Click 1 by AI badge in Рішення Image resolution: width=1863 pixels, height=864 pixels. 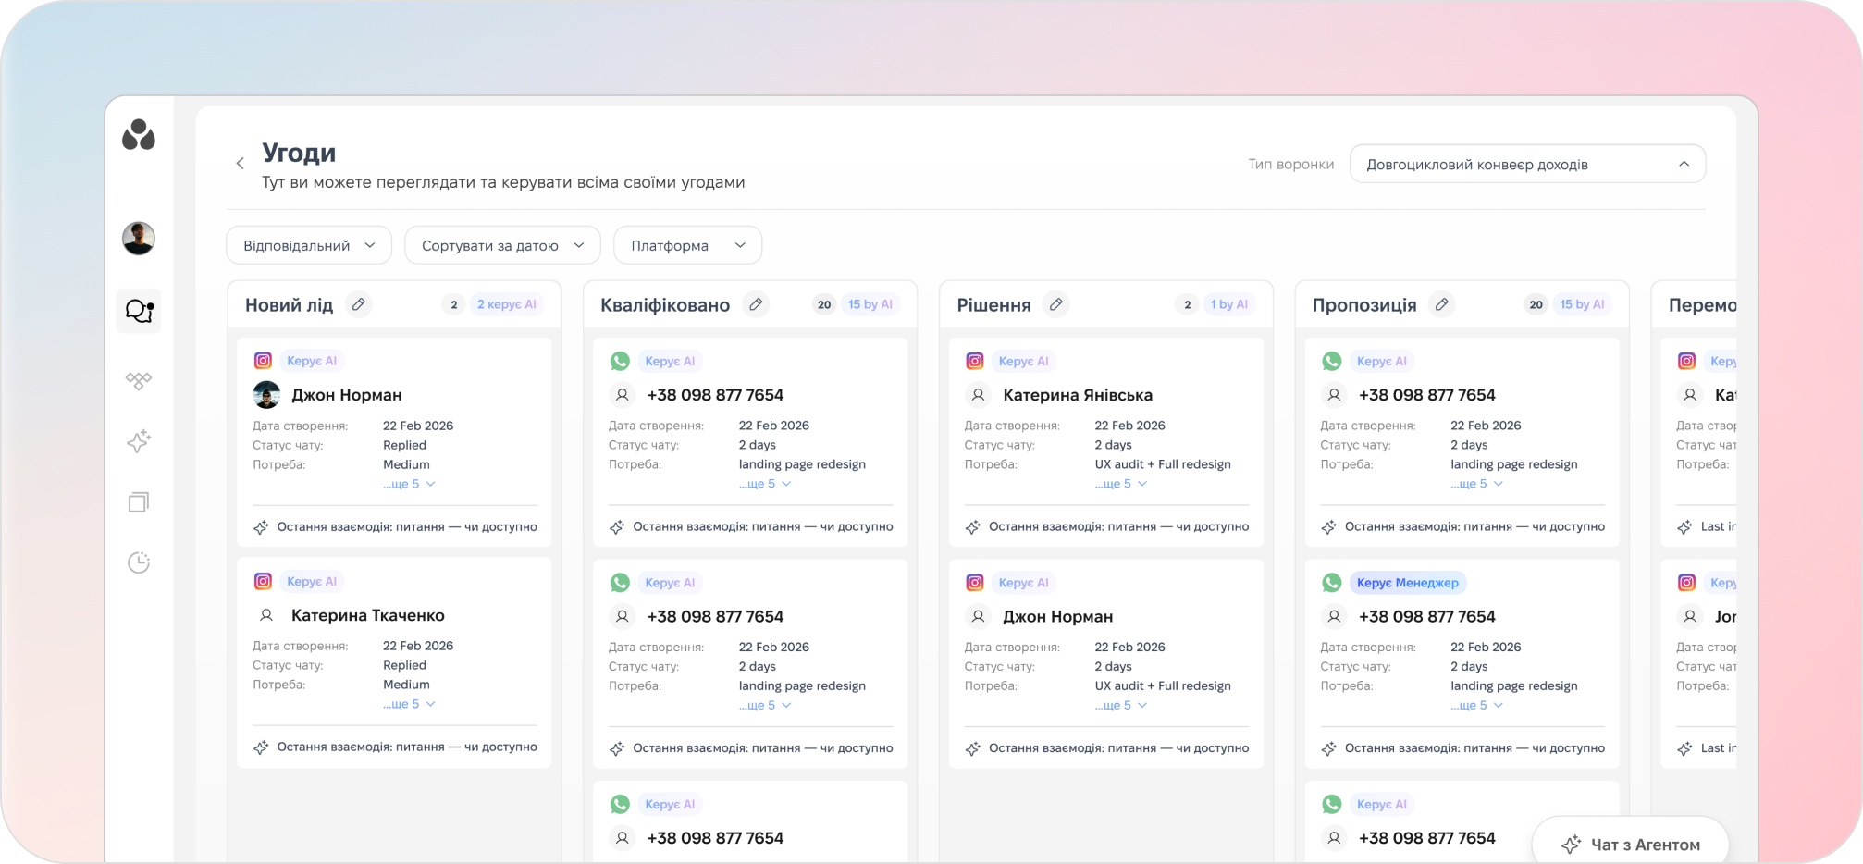pos(1229,304)
